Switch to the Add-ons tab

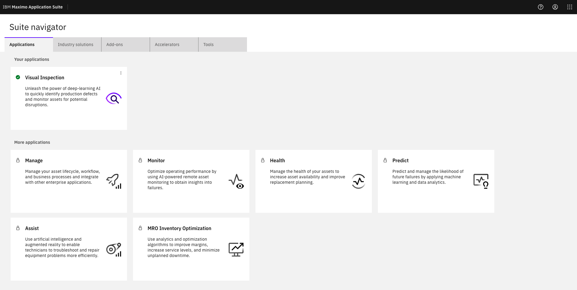[x=126, y=44]
